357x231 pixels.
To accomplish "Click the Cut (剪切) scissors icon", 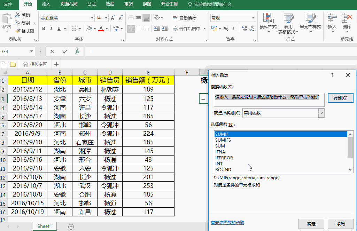I will [x=18, y=15].
